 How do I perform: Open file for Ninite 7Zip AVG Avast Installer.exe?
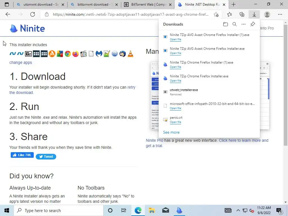tap(175, 53)
